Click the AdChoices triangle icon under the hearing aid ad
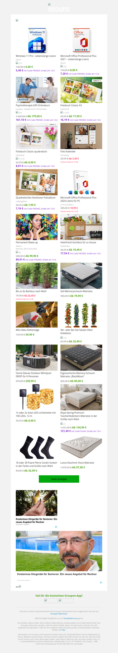118x653 pixels. 56,527
